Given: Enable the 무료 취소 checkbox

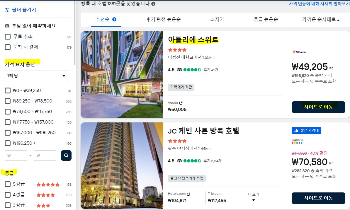Looking at the screenshot, I should (x=7, y=36).
